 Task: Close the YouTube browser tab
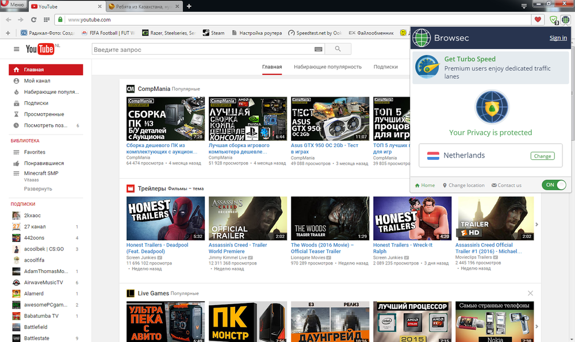(99, 6)
